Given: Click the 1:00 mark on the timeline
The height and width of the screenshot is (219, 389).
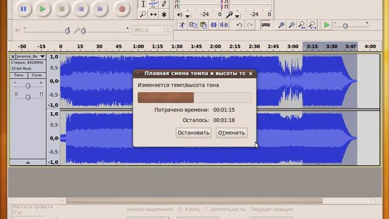Looking at the screenshot, I should [138, 46].
